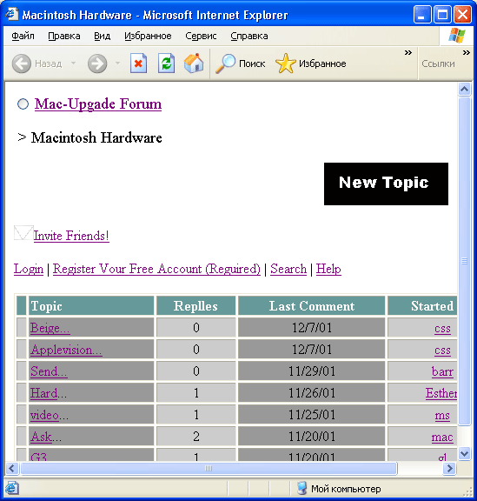Open the Файл menu
This screenshot has width=477, height=501.
[23, 37]
